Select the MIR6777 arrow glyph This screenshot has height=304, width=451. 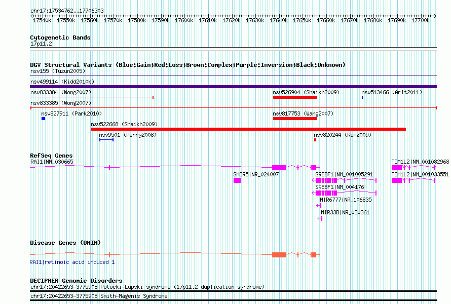(319, 206)
